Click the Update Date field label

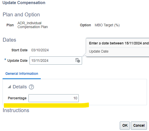click(17, 61)
